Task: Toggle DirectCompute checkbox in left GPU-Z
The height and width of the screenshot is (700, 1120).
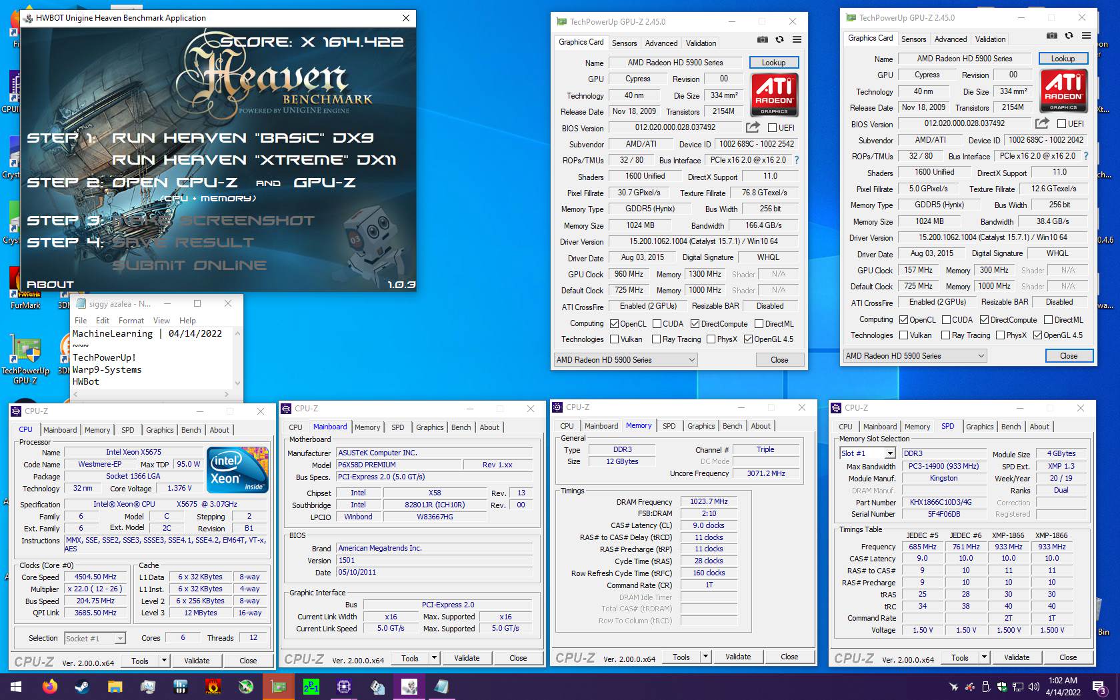Action: (x=695, y=324)
